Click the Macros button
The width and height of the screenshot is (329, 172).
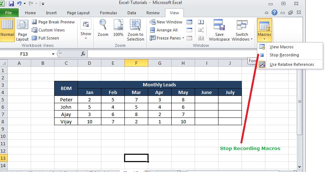coord(264,30)
